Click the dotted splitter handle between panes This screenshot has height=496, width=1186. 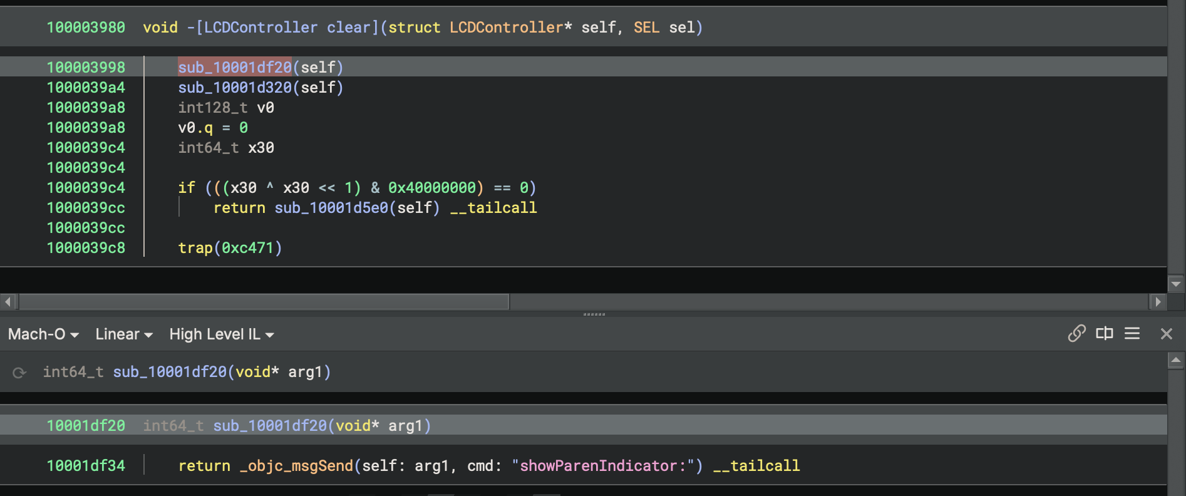coord(594,314)
